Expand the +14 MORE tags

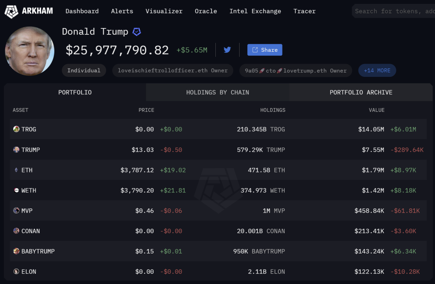pos(377,70)
